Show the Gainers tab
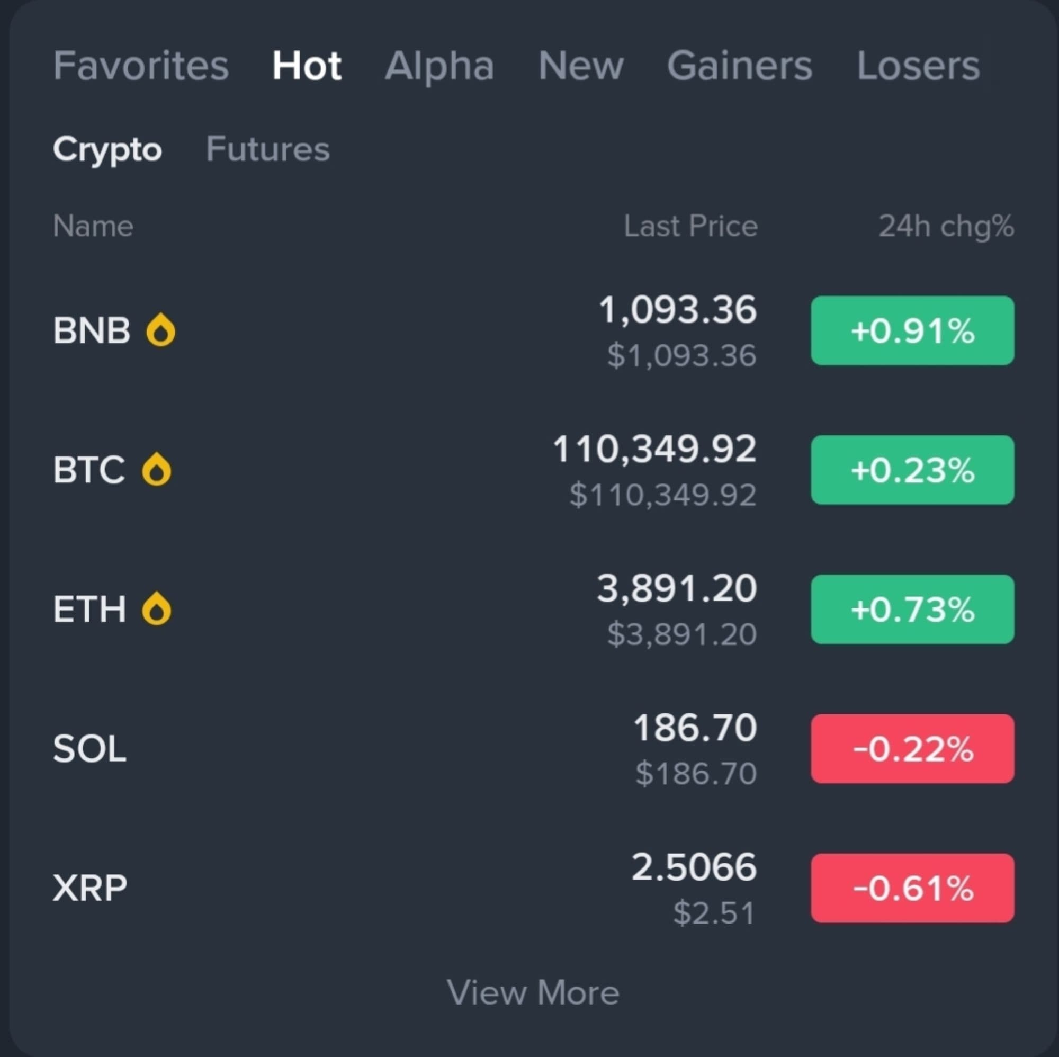Image resolution: width=1059 pixels, height=1057 pixels. 739,66
